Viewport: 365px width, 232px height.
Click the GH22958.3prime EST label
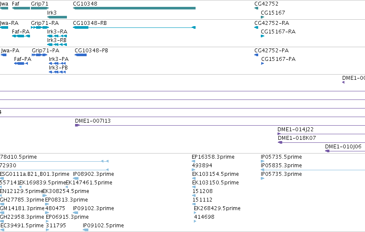tap(22, 217)
